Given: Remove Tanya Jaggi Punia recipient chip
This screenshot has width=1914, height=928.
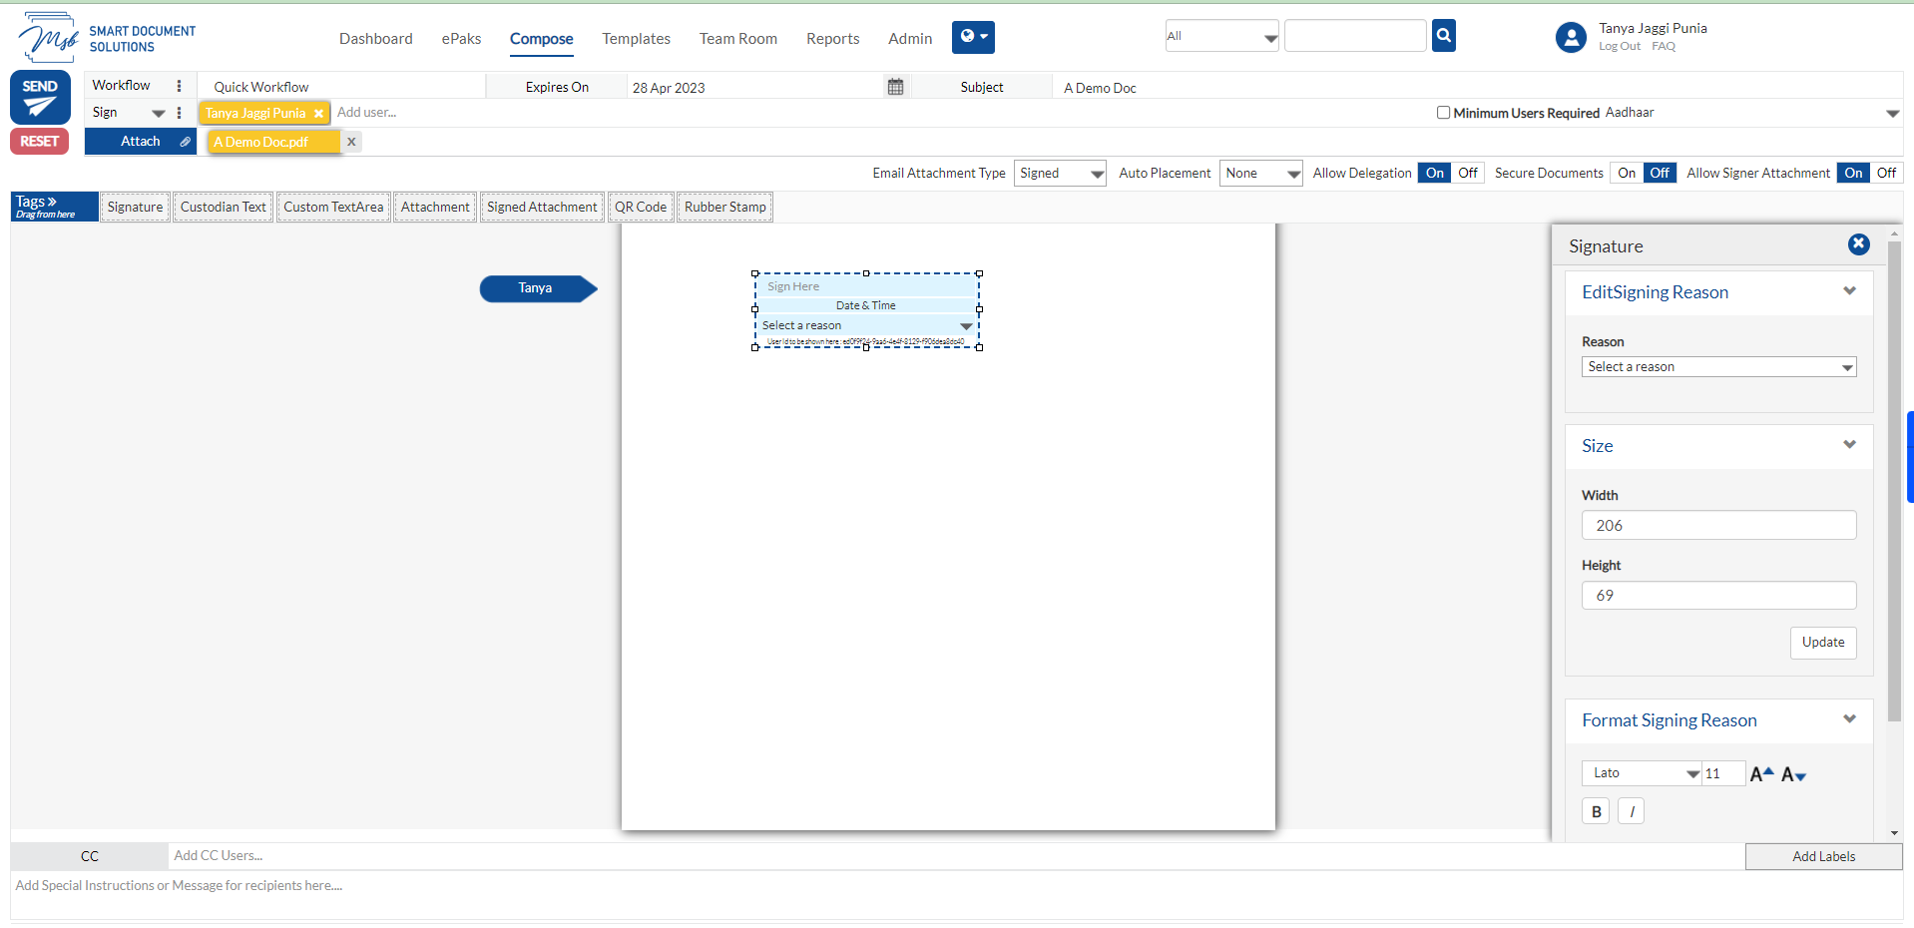Looking at the screenshot, I should (x=318, y=114).
